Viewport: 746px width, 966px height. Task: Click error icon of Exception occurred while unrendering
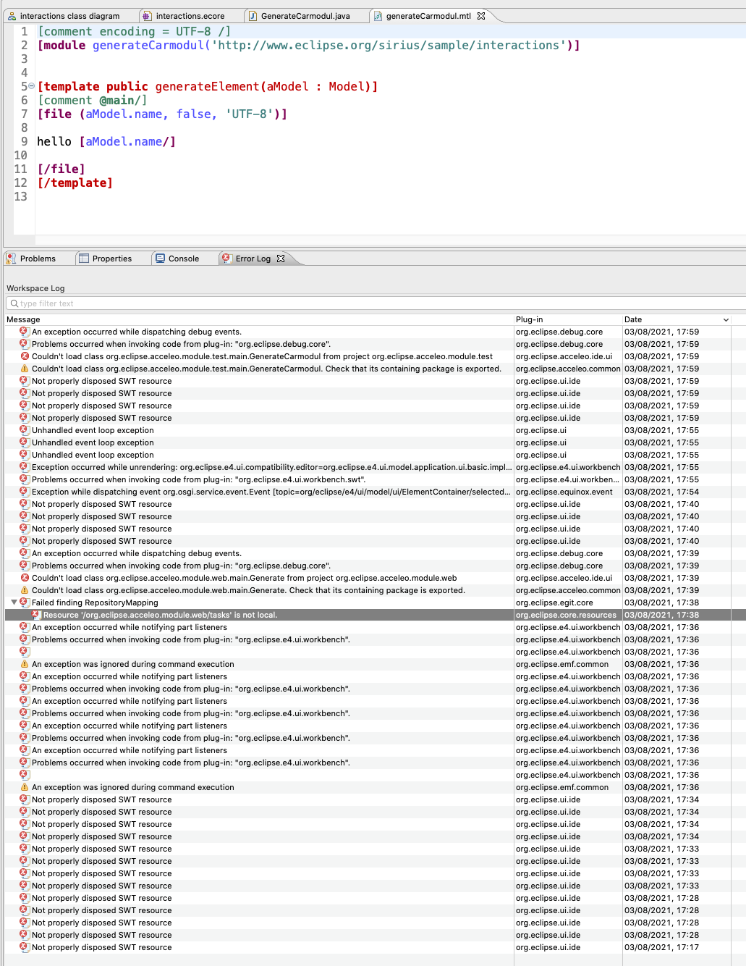(x=24, y=467)
